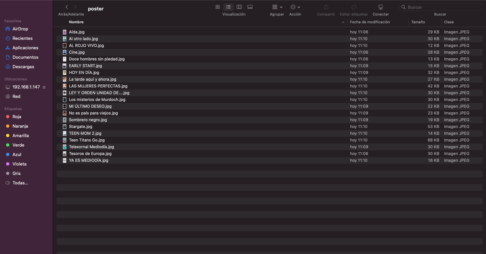The image size is (486, 254).
Task: Sort by Fecha de modificación column
Action: (x=370, y=22)
